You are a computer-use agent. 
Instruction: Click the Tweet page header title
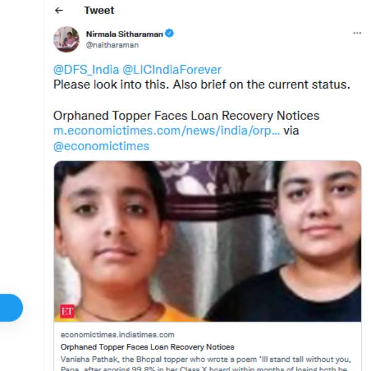point(99,11)
